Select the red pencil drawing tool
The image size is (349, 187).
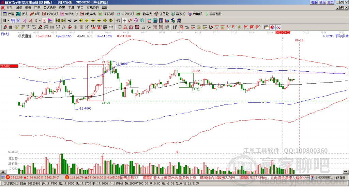point(5,27)
